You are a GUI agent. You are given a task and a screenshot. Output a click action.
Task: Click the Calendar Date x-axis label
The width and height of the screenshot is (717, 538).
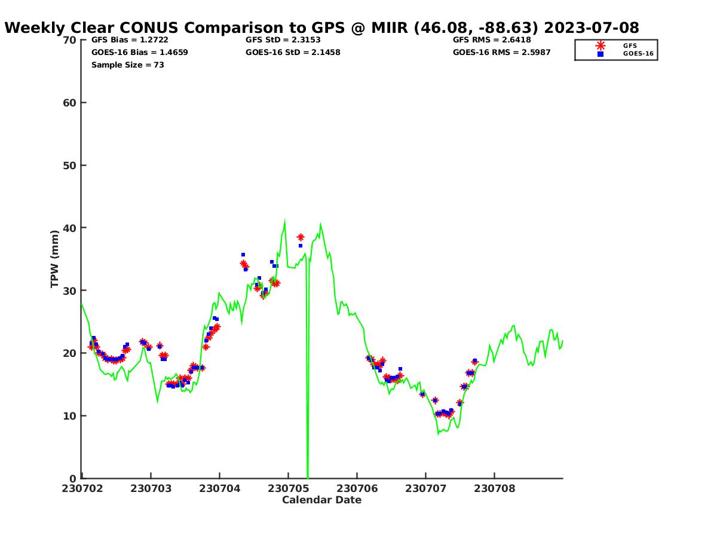pos(321,500)
